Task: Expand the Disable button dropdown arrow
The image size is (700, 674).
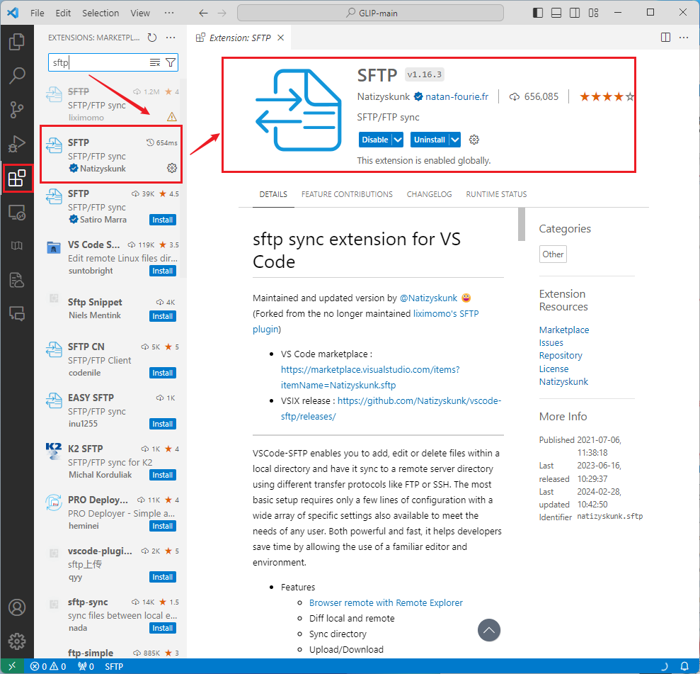Action: [x=398, y=140]
